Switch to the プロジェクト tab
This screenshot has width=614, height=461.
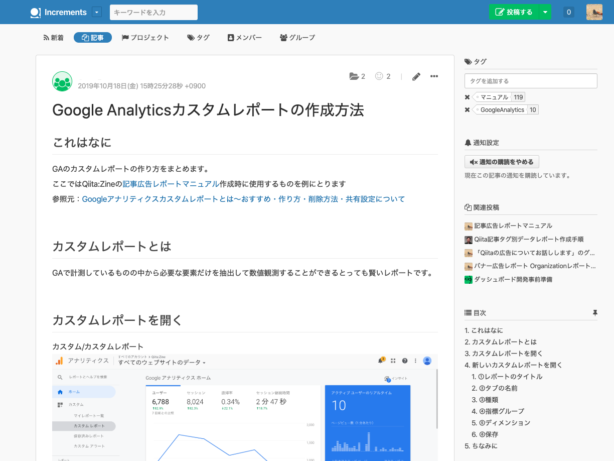point(145,38)
